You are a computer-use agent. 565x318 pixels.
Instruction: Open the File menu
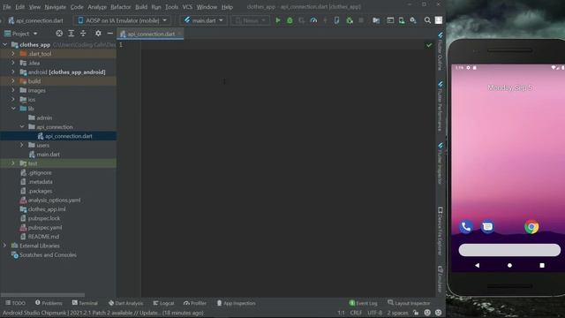7,7
